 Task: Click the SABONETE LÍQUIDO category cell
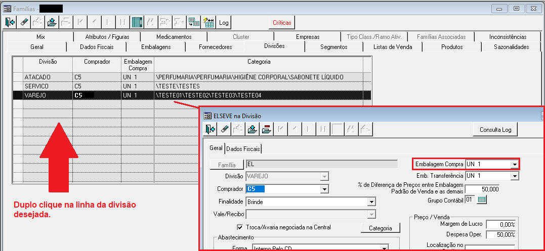tap(259, 77)
